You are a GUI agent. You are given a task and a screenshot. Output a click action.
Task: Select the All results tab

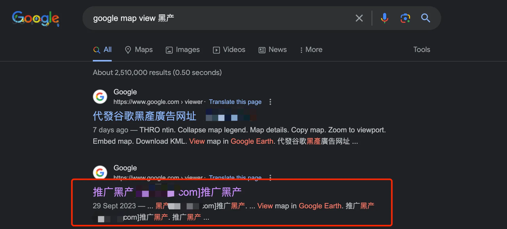[103, 50]
